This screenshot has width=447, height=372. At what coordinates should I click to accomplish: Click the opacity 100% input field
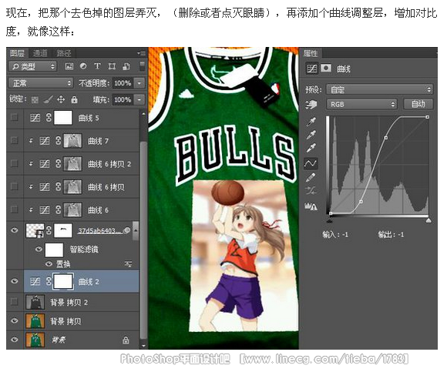(123, 83)
